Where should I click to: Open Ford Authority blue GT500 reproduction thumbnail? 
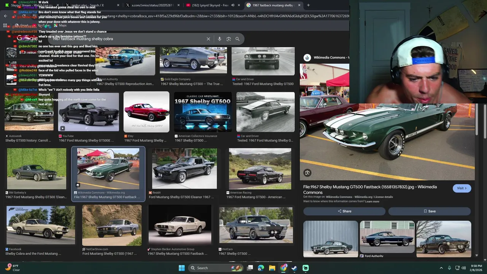point(126,61)
